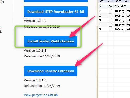Click the file icon in row 2
The width and height of the screenshot is (130, 98).
110,16
